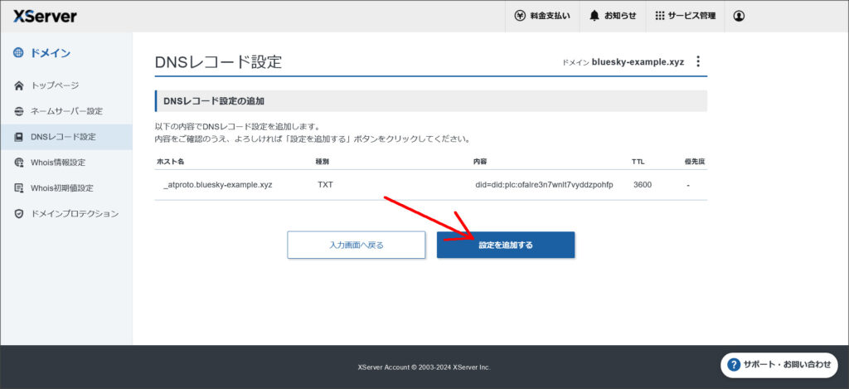849x389 pixels.
Task: Click the yen payment icon
Action: (x=520, y=16)
